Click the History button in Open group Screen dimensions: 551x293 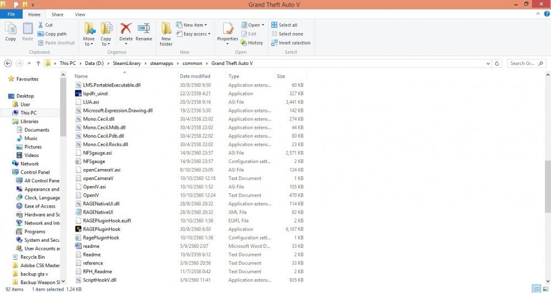252,43
